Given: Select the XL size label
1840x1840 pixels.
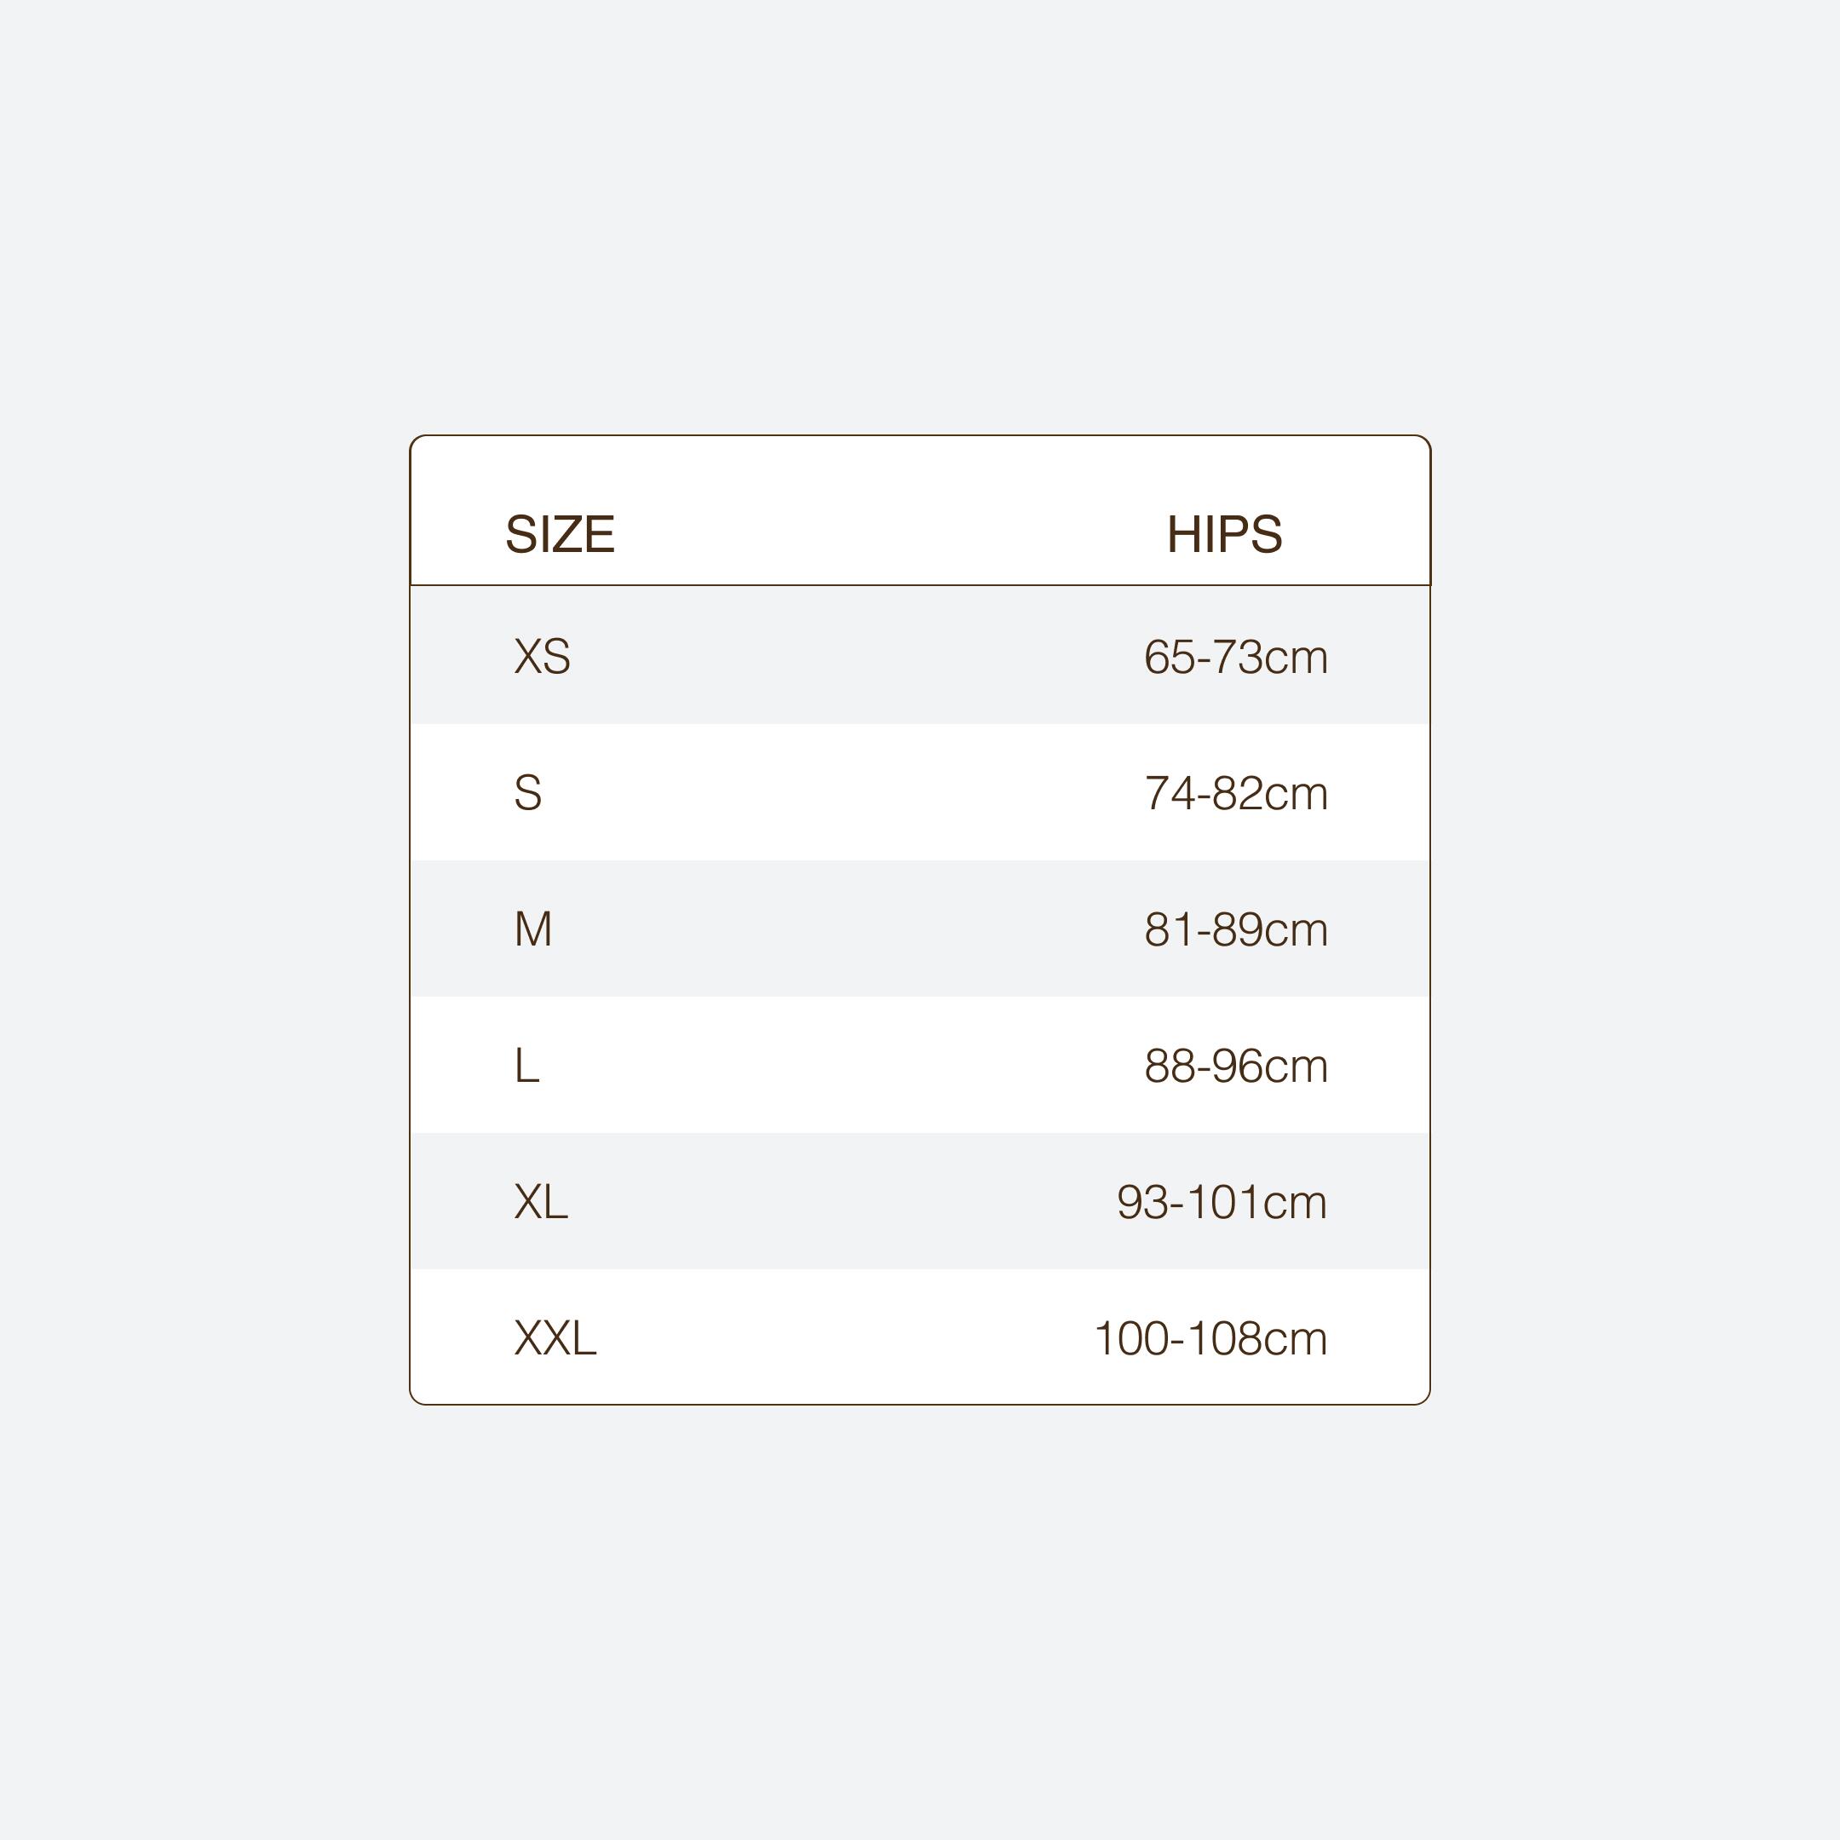Looking at the screenshot, I should tap(541, 1201).
